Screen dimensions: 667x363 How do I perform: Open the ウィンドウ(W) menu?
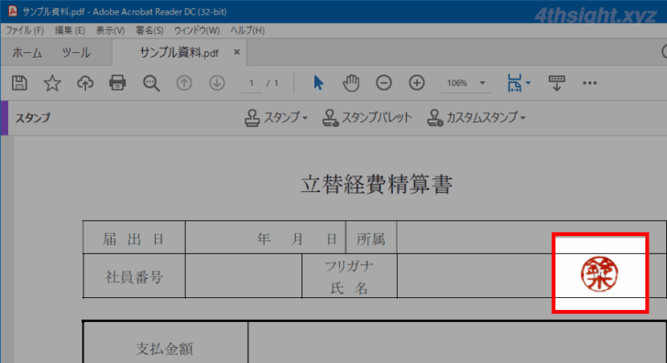pos(197,30)
